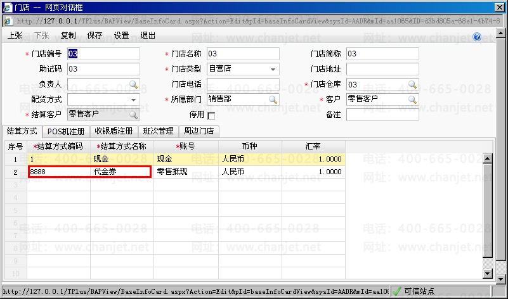Screen dimensions: 508x299
Task: Toggle the 停用 checkbox
Action: (x=211, y=116)
